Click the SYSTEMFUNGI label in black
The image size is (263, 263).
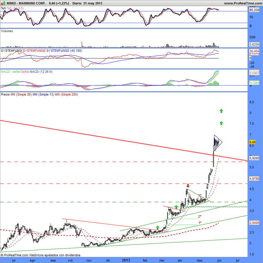coord(11,51)
